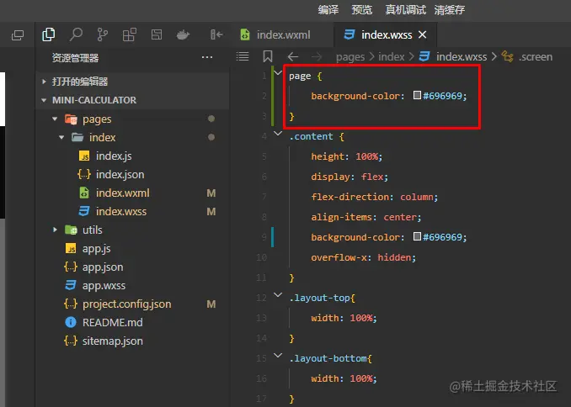
Task: Open index.wxml in the file tree
Action: click(x=122, y=193)
